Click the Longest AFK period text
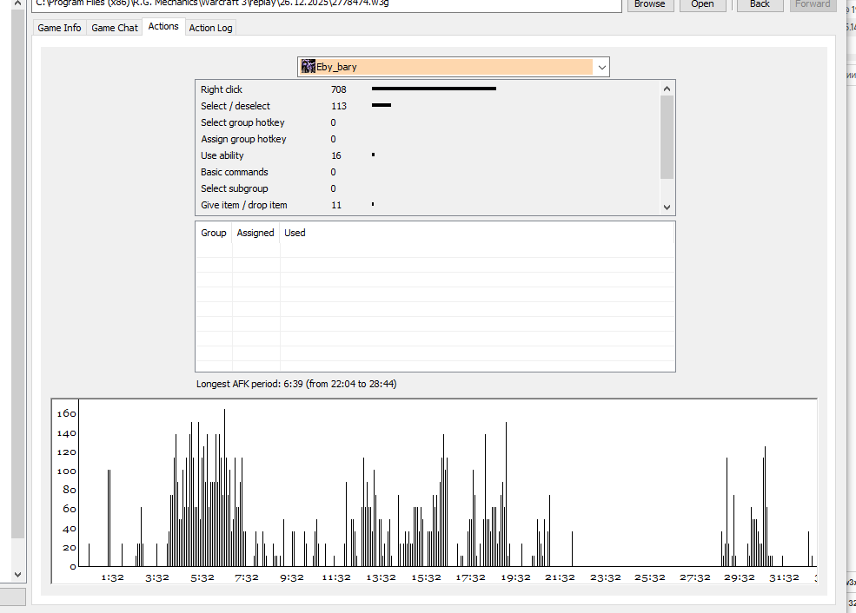Image resolution: width=856 pixels, height=613 pixels. click(x=296, y=384)
